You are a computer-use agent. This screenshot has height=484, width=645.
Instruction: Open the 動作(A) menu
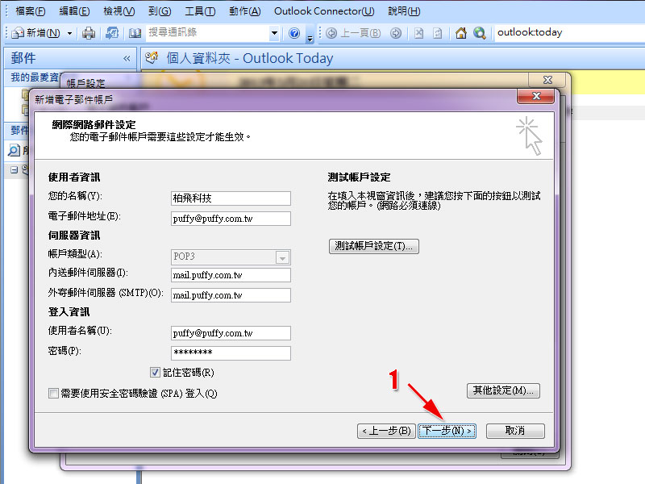coord(245,11)
